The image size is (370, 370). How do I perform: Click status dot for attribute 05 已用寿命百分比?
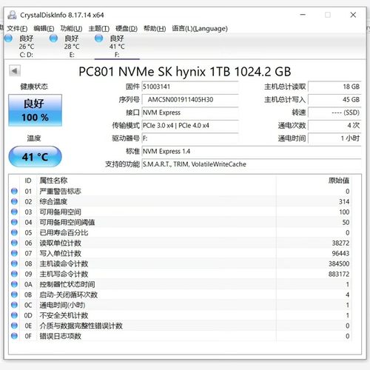coord(14,232)
